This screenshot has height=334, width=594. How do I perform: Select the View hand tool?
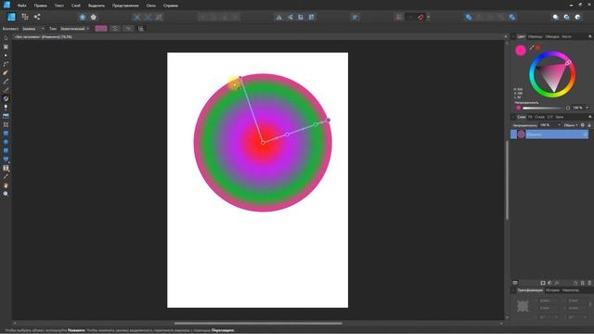point(6,186)
